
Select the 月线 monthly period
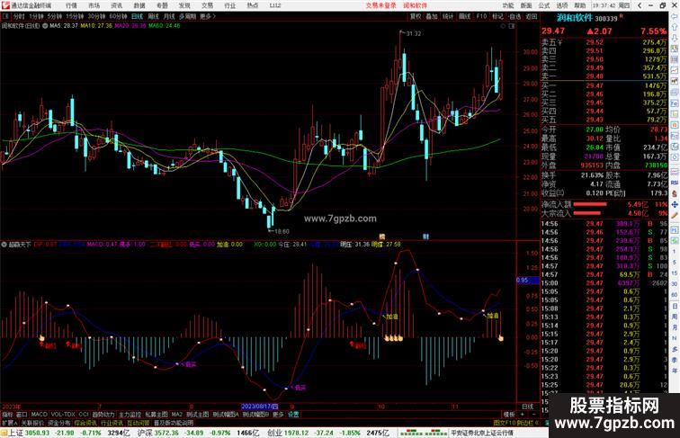(x=169, y=16)
